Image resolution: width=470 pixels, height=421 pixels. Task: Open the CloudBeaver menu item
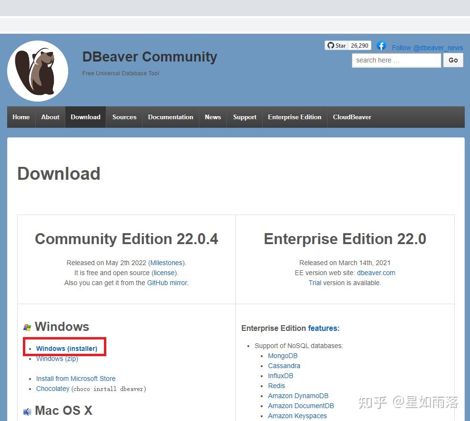click(x=352, y=117)
